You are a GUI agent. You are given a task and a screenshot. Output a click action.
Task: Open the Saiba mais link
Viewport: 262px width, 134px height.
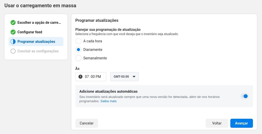pyautogui.click(x=108, y=101)
